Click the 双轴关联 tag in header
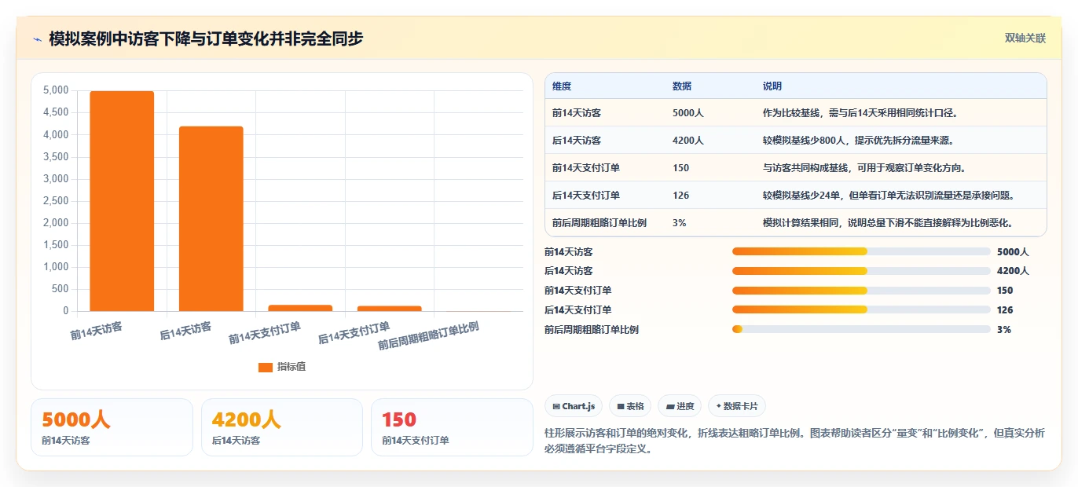 pos(1025,38)
